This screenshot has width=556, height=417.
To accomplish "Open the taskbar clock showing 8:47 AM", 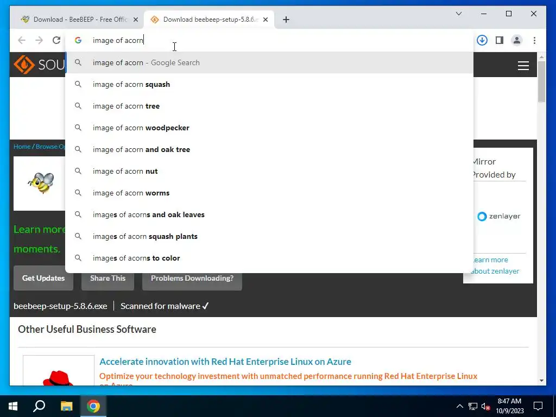I will 509,406.
